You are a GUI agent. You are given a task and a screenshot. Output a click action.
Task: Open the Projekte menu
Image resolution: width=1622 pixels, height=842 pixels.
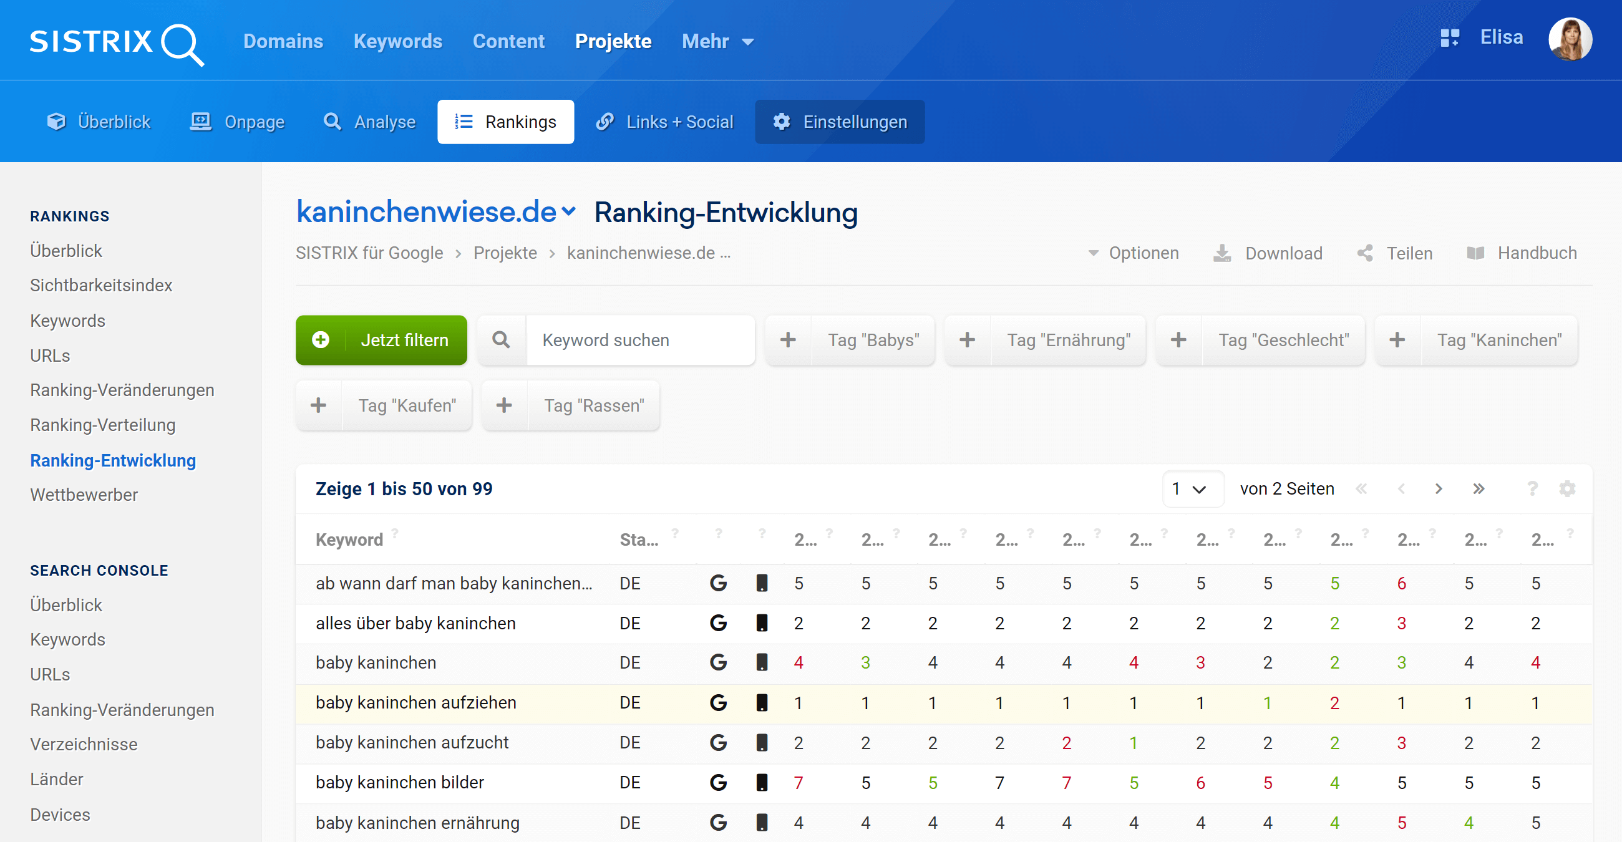click(613, 42)
